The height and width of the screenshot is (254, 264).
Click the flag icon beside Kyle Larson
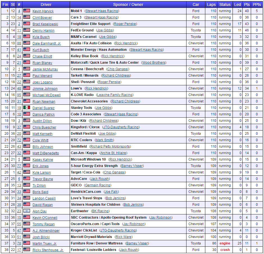(x=27, y=172)
